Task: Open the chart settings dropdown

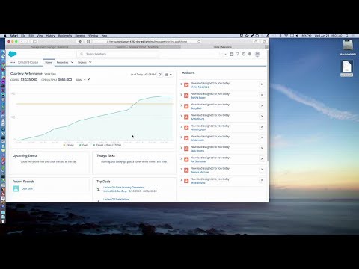Action: pos(168,75)
